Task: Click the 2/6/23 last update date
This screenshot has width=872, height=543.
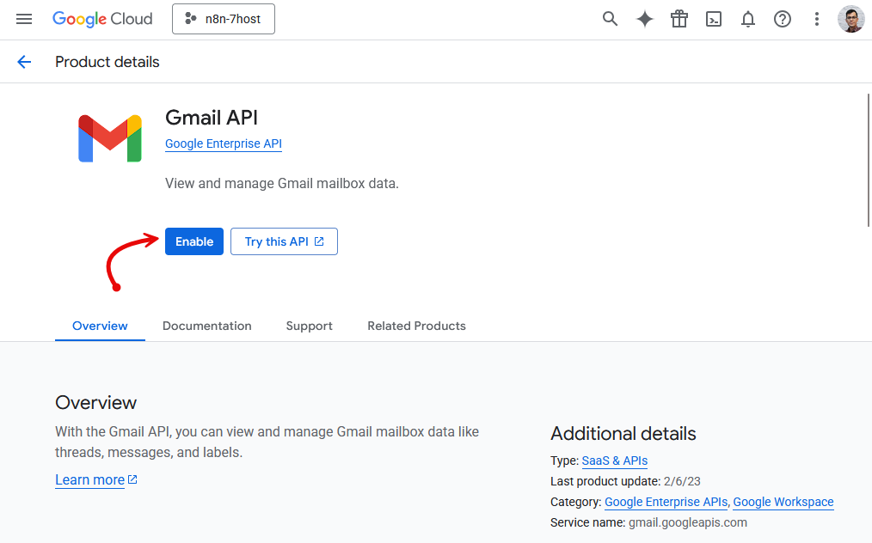Action: tap(682, 481)
